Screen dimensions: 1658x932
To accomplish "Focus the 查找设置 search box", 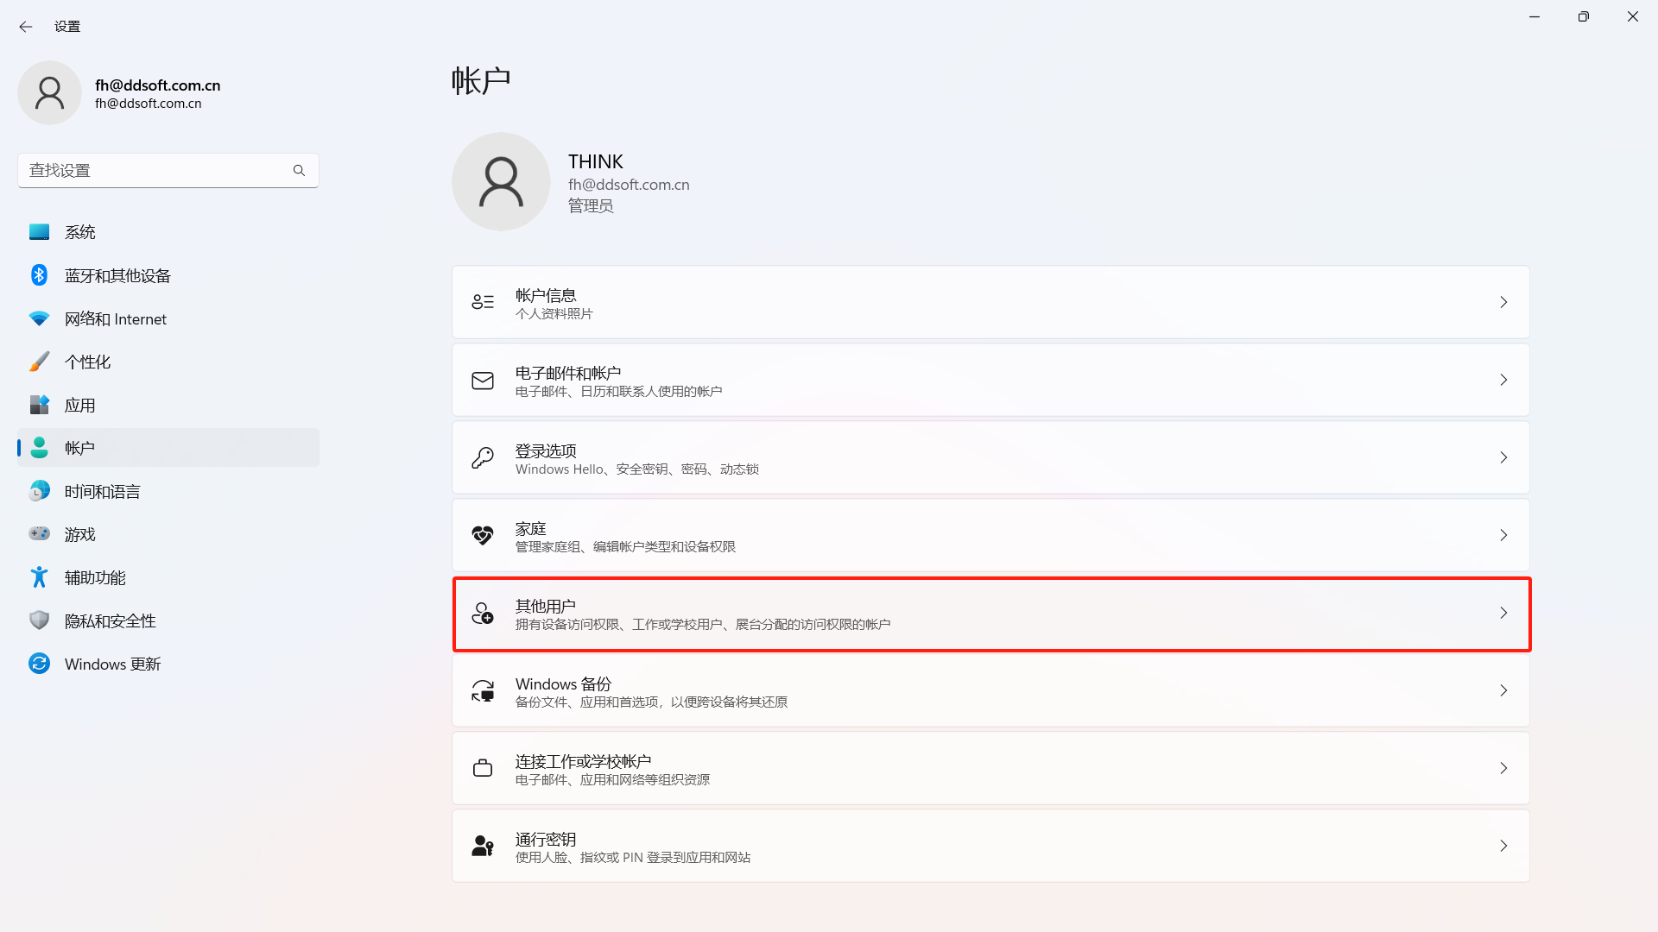I will pyautogui.click(x=168, y=171).
